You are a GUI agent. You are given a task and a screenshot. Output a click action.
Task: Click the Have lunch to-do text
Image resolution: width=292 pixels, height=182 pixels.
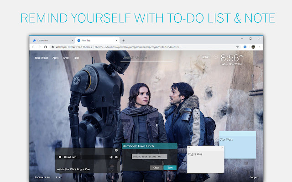point(70,157)
